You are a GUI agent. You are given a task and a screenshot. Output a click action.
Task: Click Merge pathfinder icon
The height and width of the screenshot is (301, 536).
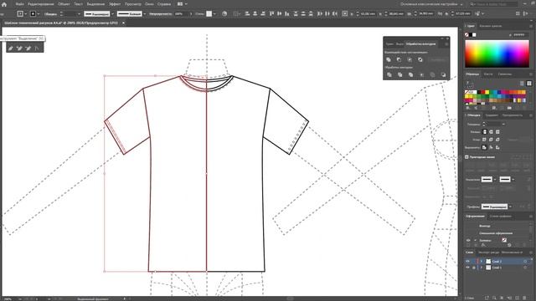[410, 74]
